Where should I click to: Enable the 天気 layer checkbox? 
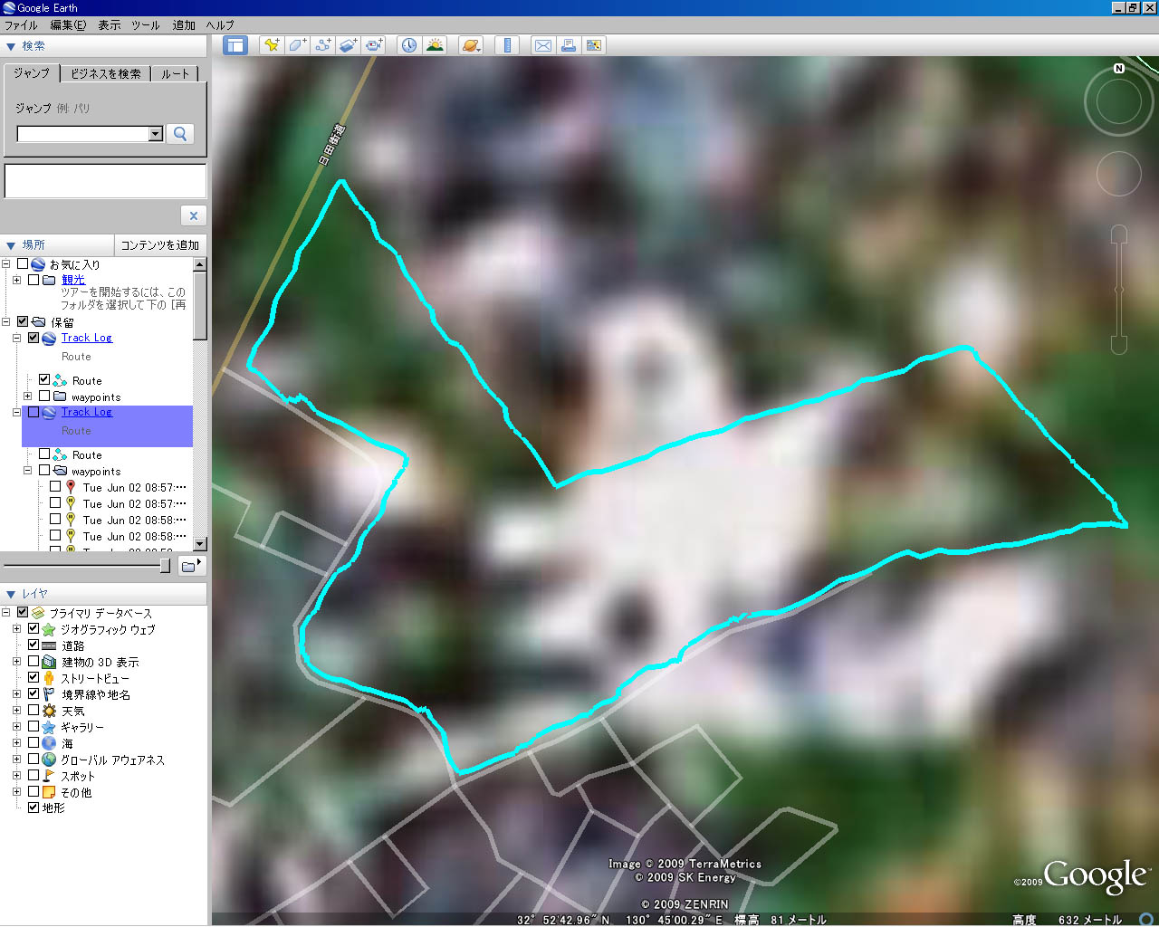coord(34,711)
